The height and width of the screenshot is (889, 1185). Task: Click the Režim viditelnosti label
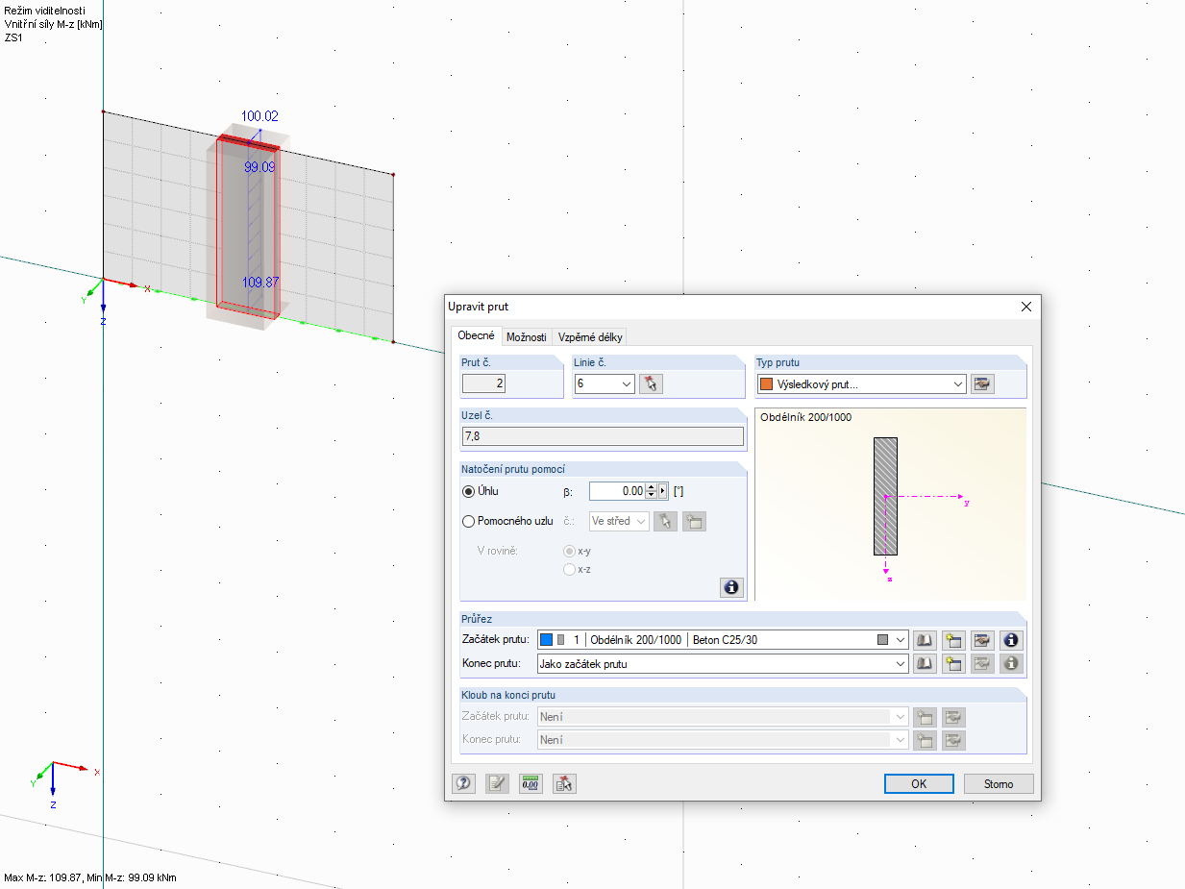[44, 11]
